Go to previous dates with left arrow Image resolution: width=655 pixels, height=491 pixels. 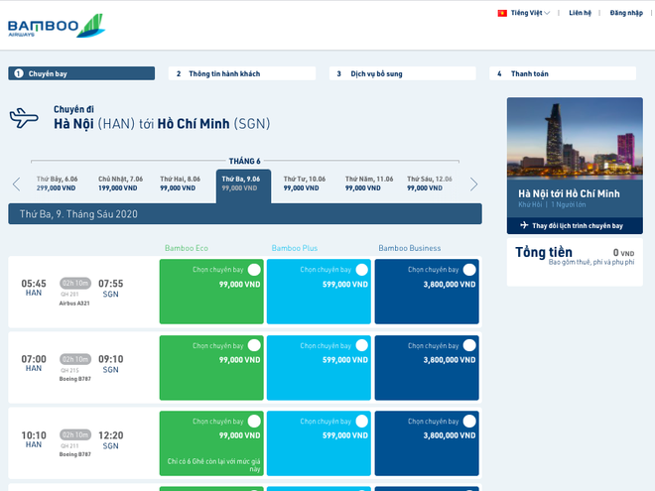pos(16,184)
